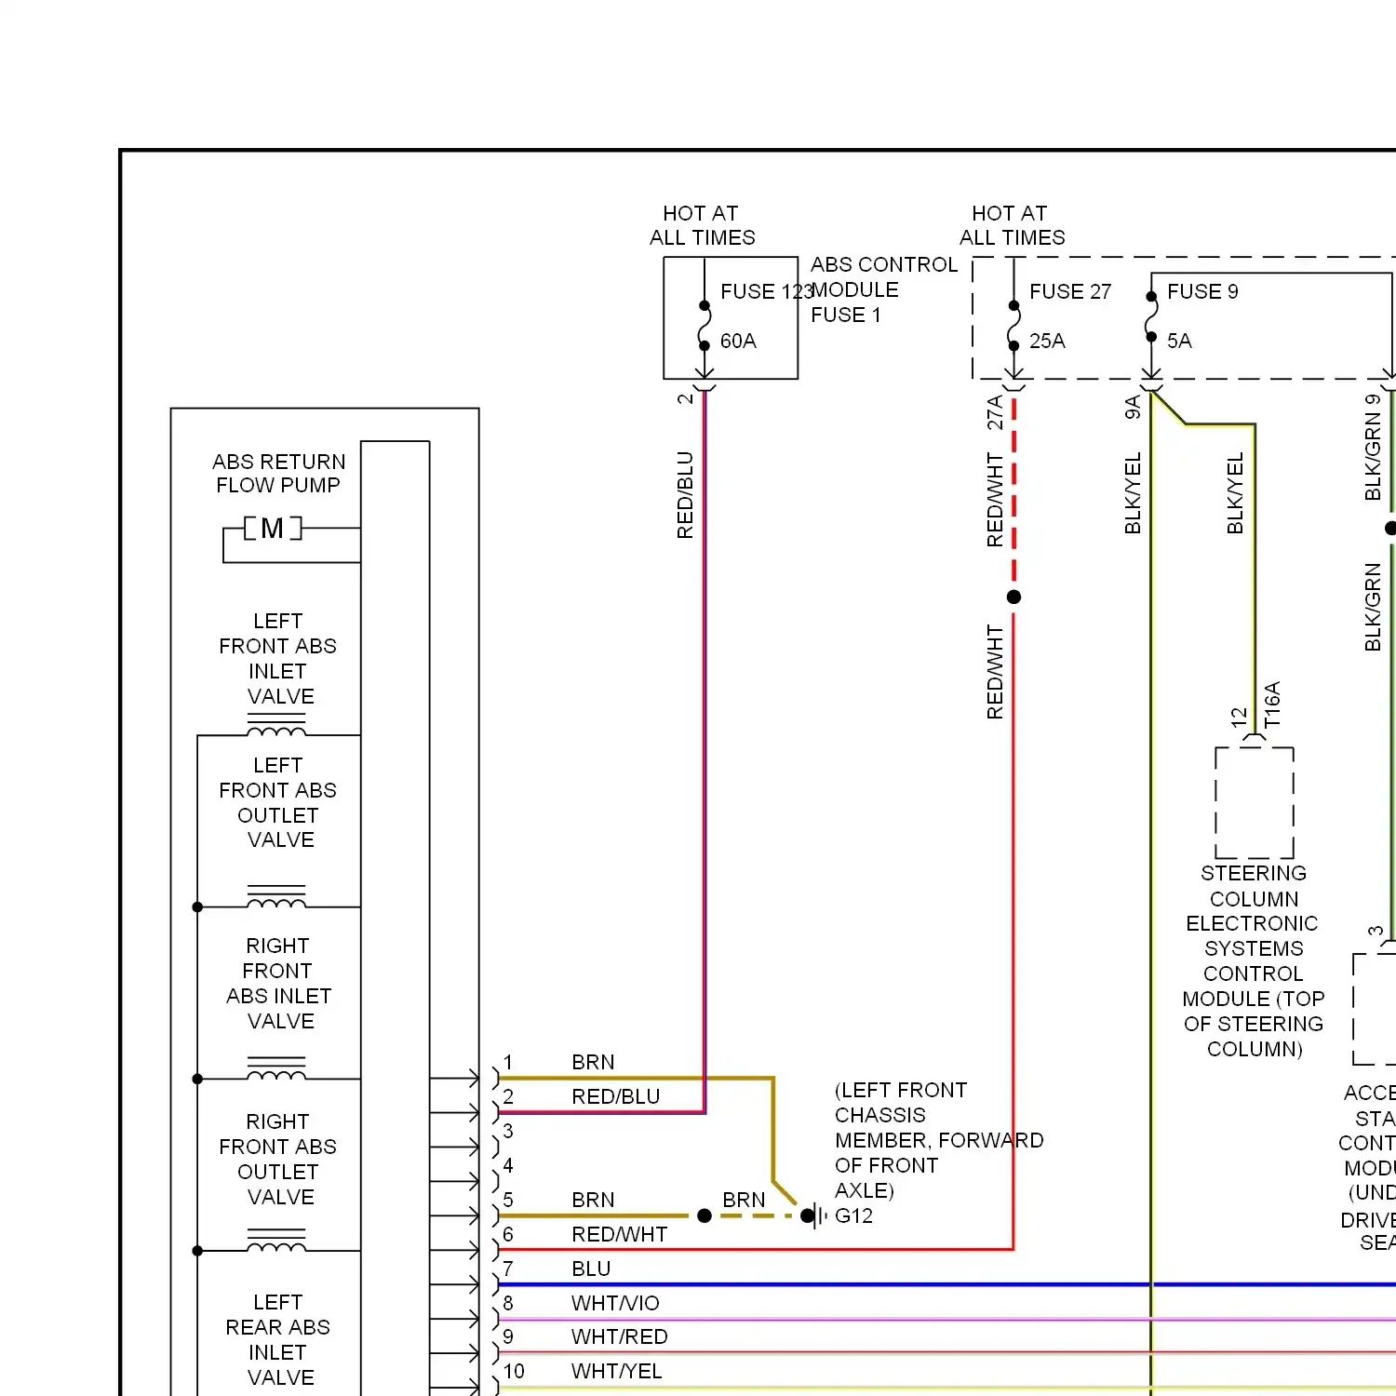1396x1396 pixels.
Task: Click the 5A fuse rating
Action: pos(1179,341)
